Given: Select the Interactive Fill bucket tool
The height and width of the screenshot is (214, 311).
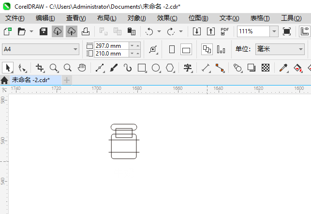Looking at the screenshot, I should click(298, 68).
